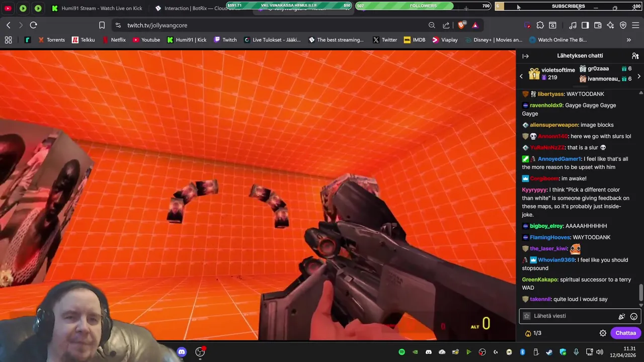Open the bookmarks apps grid icon
Screen dimensions: 644x362
click(8, 40)
